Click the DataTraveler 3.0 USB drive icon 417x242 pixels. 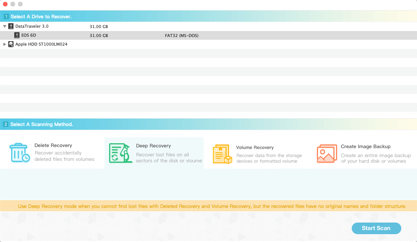11,26
